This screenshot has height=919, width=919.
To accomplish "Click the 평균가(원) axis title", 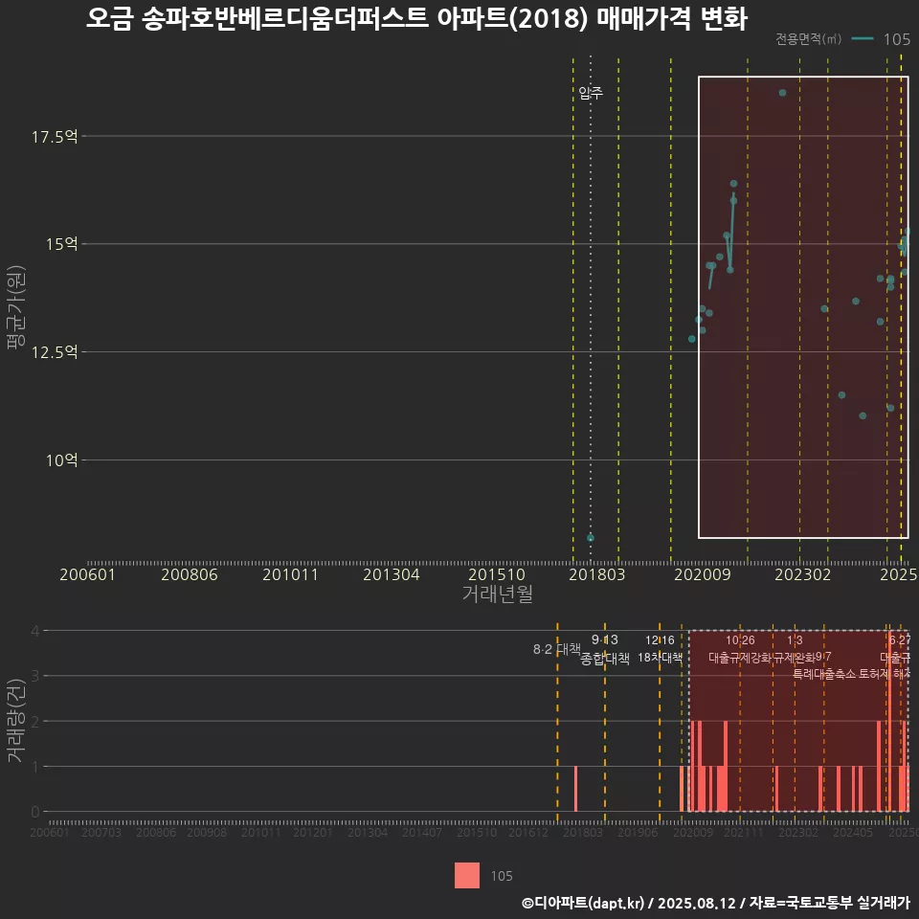I will pos(16,307).
